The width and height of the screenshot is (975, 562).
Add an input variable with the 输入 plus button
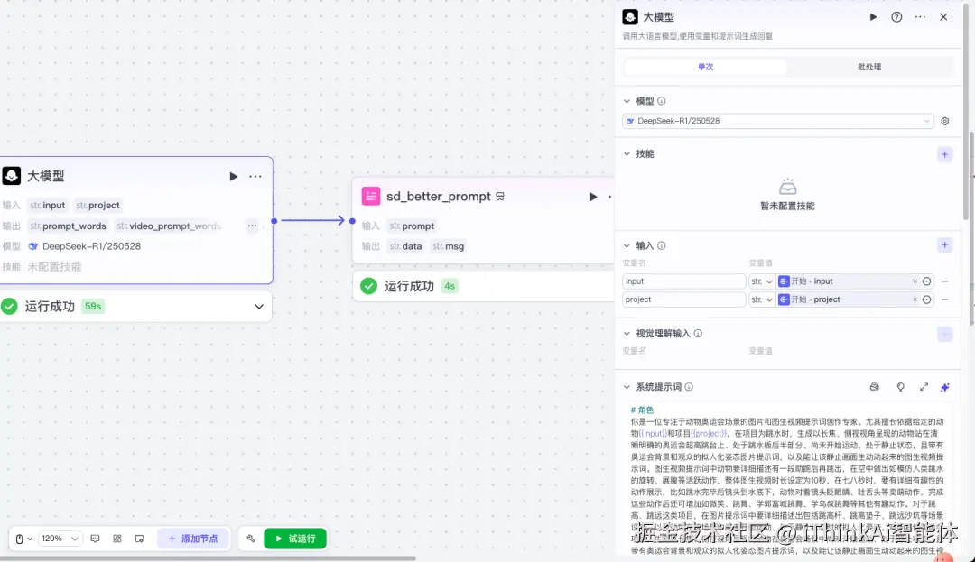[944, 245]
